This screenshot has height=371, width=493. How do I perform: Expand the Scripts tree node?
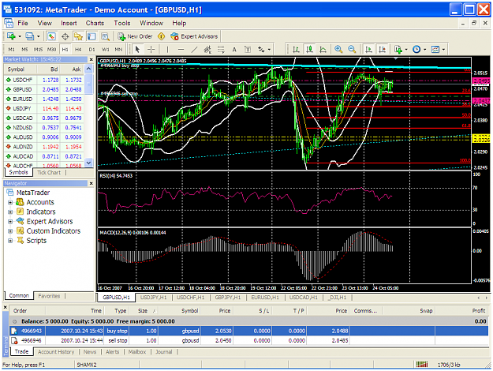(x=10, y=241)
